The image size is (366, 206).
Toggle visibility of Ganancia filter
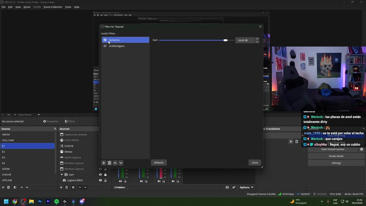click(x=105, y=40)
